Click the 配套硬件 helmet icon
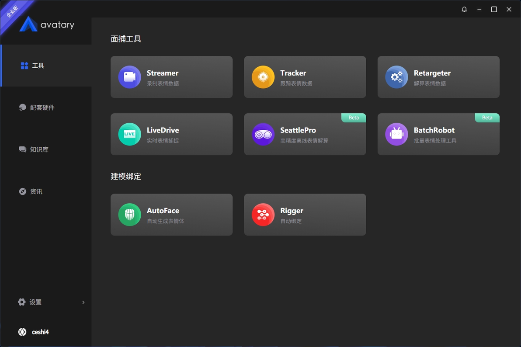This screenshot has height=347, width=521. pos(23,108)
